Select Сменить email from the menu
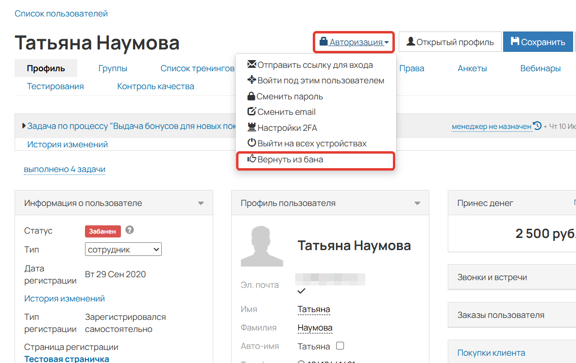Viewport: 576px width, 363px height. point(287,111)
